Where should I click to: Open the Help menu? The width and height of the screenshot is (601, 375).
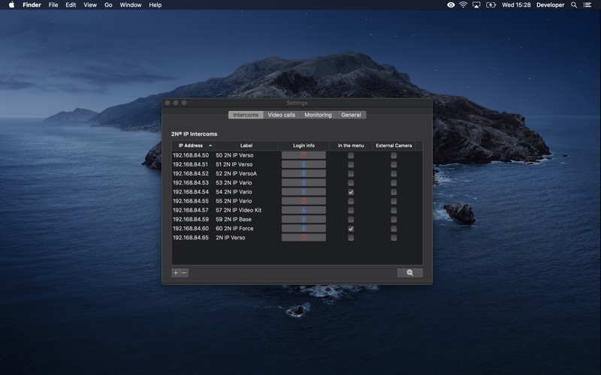point(156,5)
